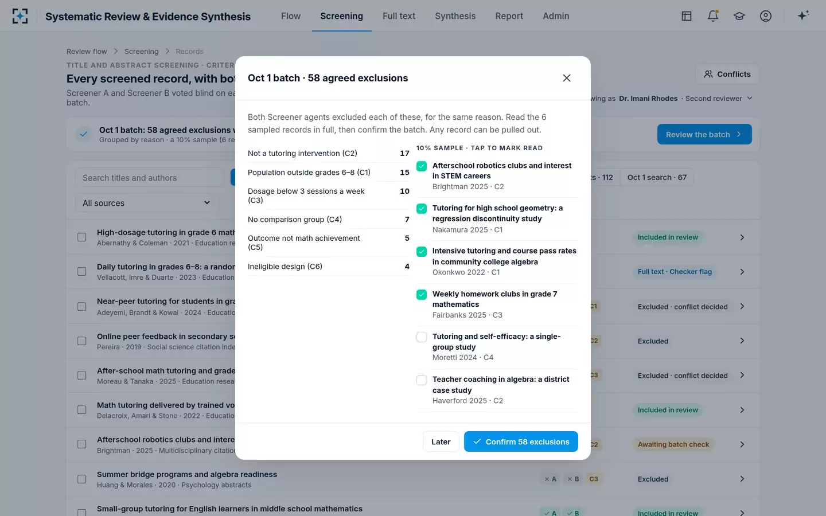Open the Report tab
This screenshot has width=826, height=516.
(509, 16)
